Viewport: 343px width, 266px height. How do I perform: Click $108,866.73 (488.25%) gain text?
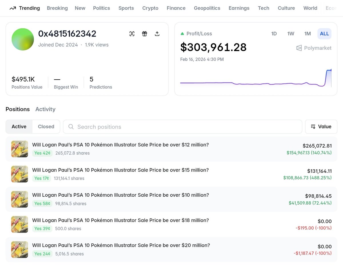tap(308, 178)
